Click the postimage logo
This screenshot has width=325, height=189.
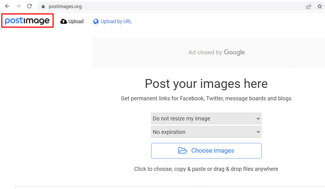tap(27, 21)
